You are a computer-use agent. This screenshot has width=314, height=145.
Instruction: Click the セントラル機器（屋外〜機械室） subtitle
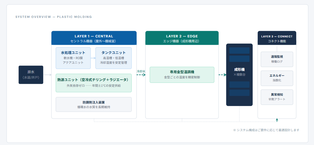click(x=94, y=41)
